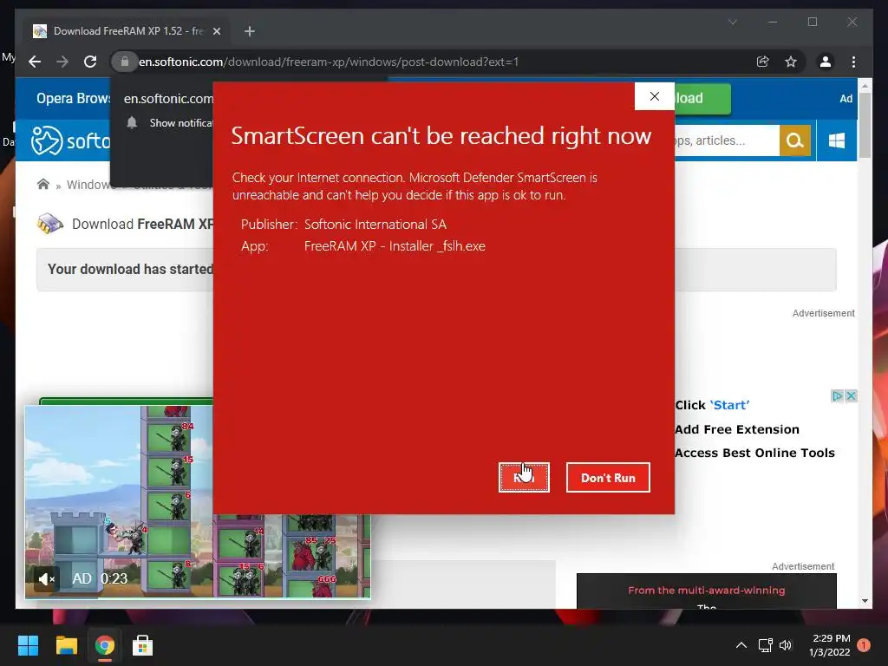Open notification badge in taskbar

[864, 645]
